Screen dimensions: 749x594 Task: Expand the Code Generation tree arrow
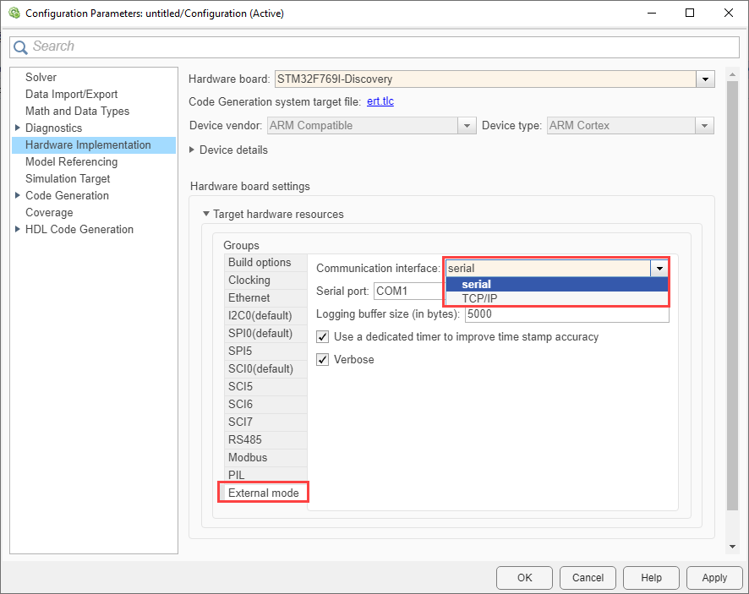18,196
